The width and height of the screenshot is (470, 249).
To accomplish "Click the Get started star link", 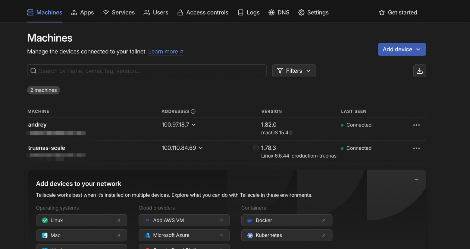I will point(398,12).
